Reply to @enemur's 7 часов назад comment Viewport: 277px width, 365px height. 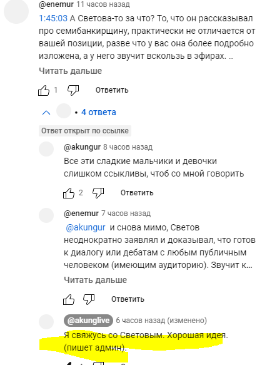tap(128, 299)
